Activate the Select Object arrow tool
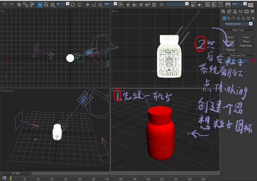This screenshot has width=257, height=181. (40, 5)
